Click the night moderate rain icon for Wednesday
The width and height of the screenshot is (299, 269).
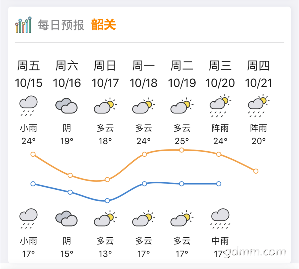click(x=220, y=219)
